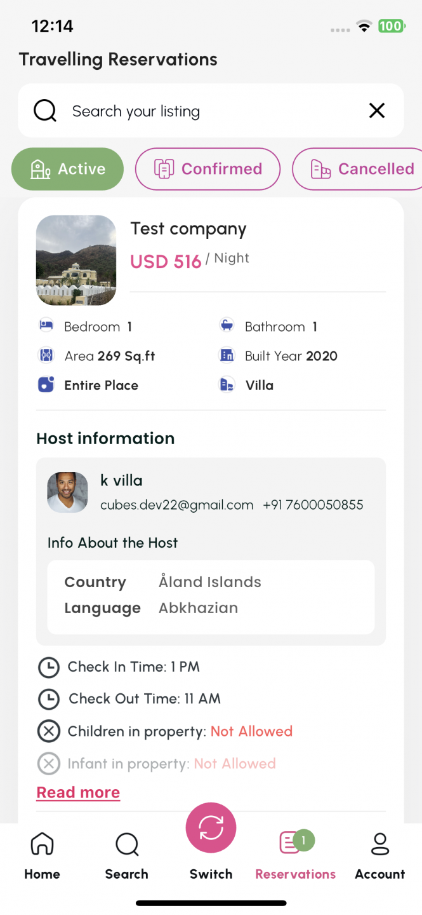Tap the Children Not Allowed cross icon
The width and height of the screenshot is (422, 915).
(48, 731)
